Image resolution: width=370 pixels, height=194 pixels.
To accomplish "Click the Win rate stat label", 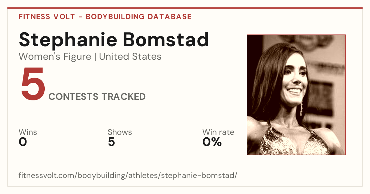I will (218, 132).
